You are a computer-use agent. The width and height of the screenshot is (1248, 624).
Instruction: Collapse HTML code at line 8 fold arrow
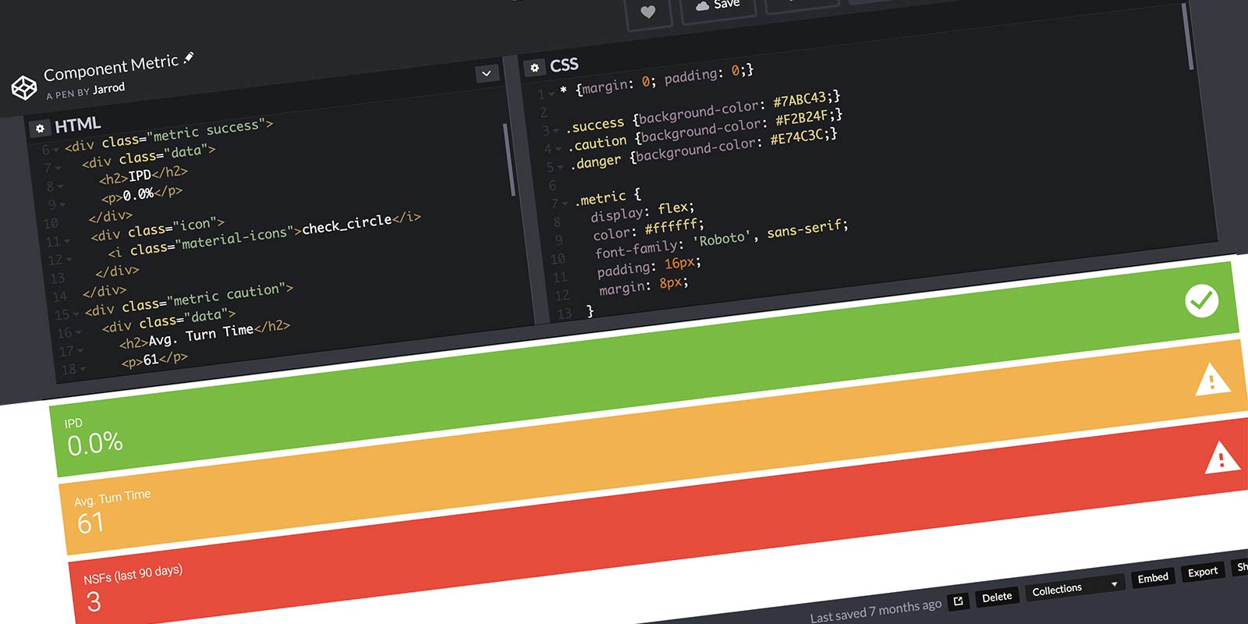point(61,186)
